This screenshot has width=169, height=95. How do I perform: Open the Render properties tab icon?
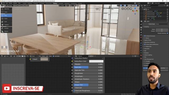point(141,27)
